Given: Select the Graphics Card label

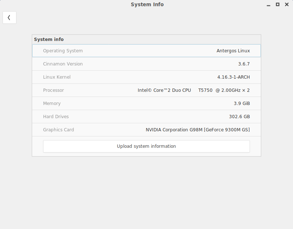Looking at the screenshot, I should (58, 129).
